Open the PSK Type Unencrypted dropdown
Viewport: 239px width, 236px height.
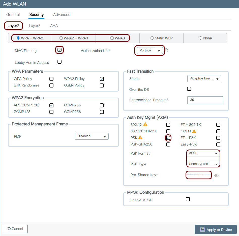tap(203, 164)
